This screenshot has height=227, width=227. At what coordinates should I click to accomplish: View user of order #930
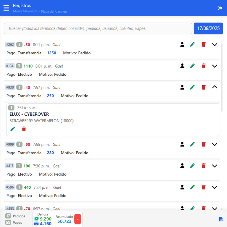tap(182, 87)
